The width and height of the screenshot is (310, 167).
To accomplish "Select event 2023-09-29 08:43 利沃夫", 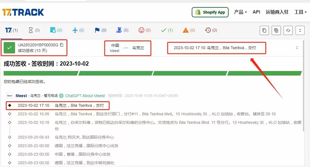I will 66,137.
